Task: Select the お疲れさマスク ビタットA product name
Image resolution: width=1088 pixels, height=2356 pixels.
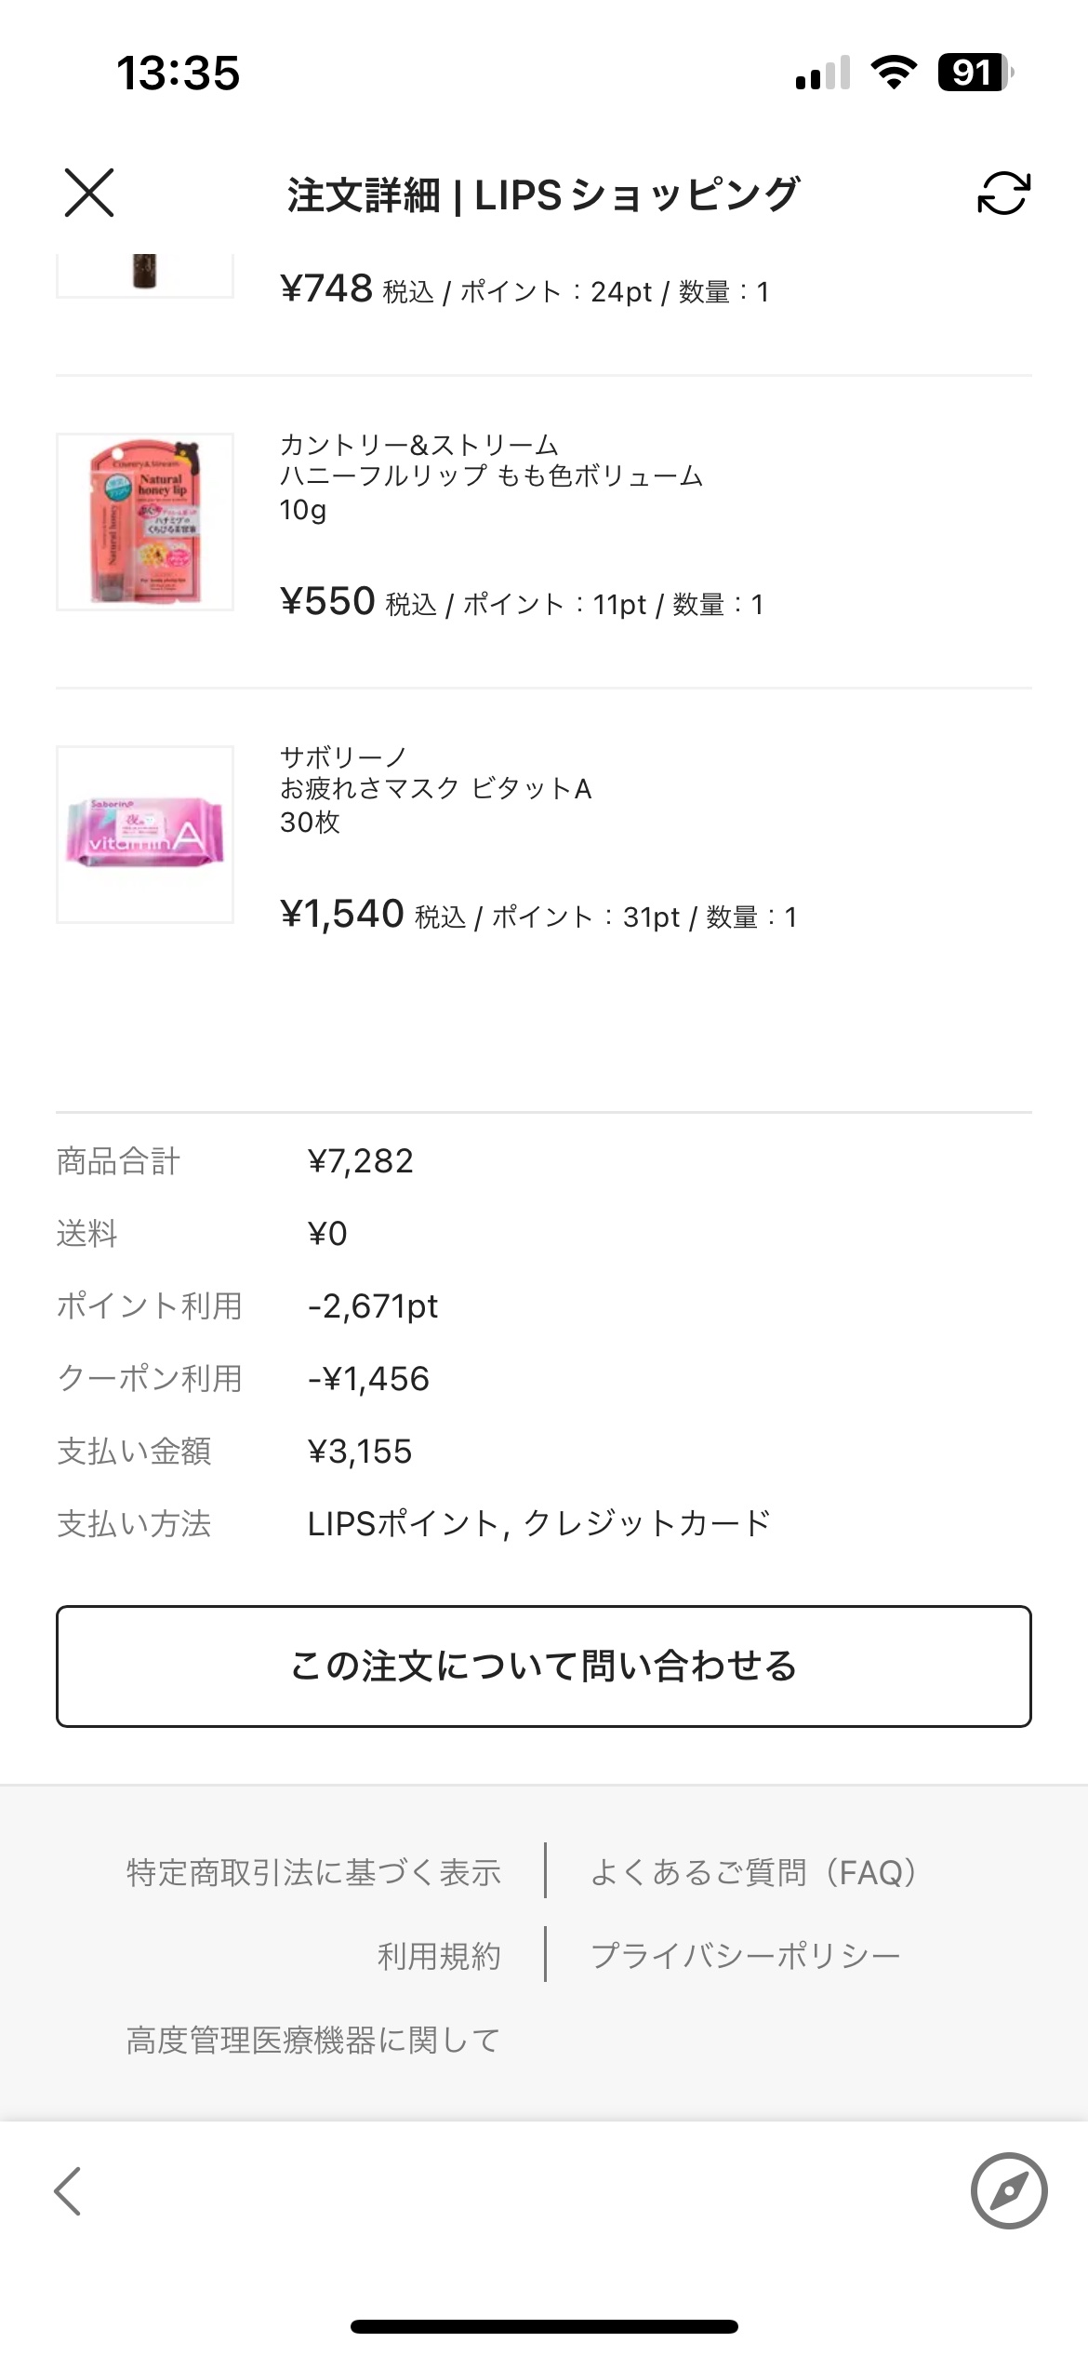Action: 435,789
